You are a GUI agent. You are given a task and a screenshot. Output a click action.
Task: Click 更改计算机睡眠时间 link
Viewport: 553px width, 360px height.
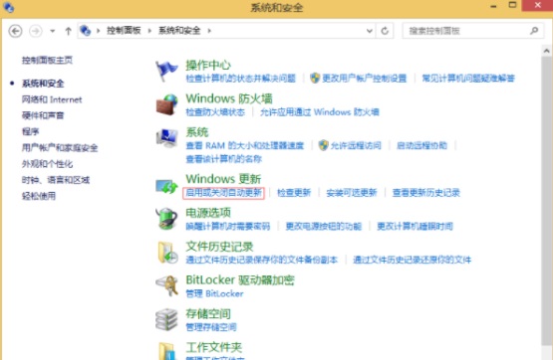coord(415,227)
